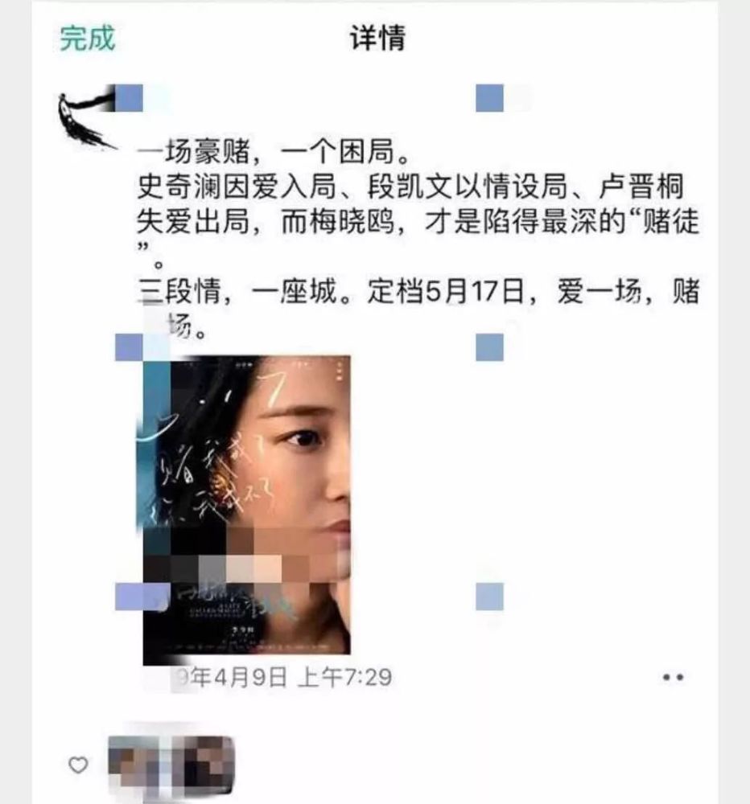Screen dimensions: 750x804
Task: Open the two-dot more options button
Action: point(673,677)
